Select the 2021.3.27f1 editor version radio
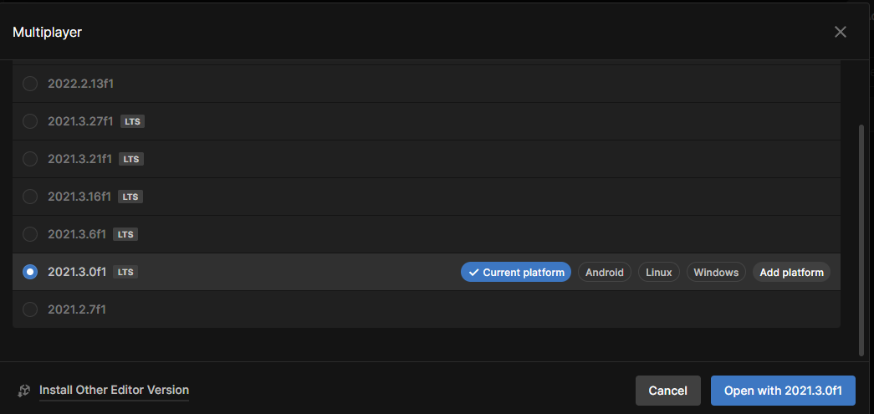This screenshot has width=874, height=414. [x=30, y=121]
